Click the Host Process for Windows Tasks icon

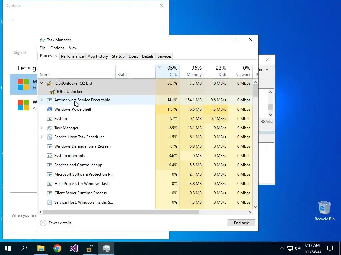[50, 184]
